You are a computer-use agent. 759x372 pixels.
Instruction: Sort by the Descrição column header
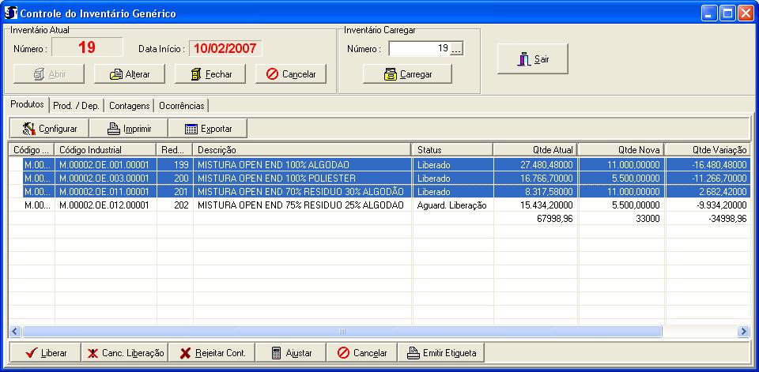tap(301, 149)
